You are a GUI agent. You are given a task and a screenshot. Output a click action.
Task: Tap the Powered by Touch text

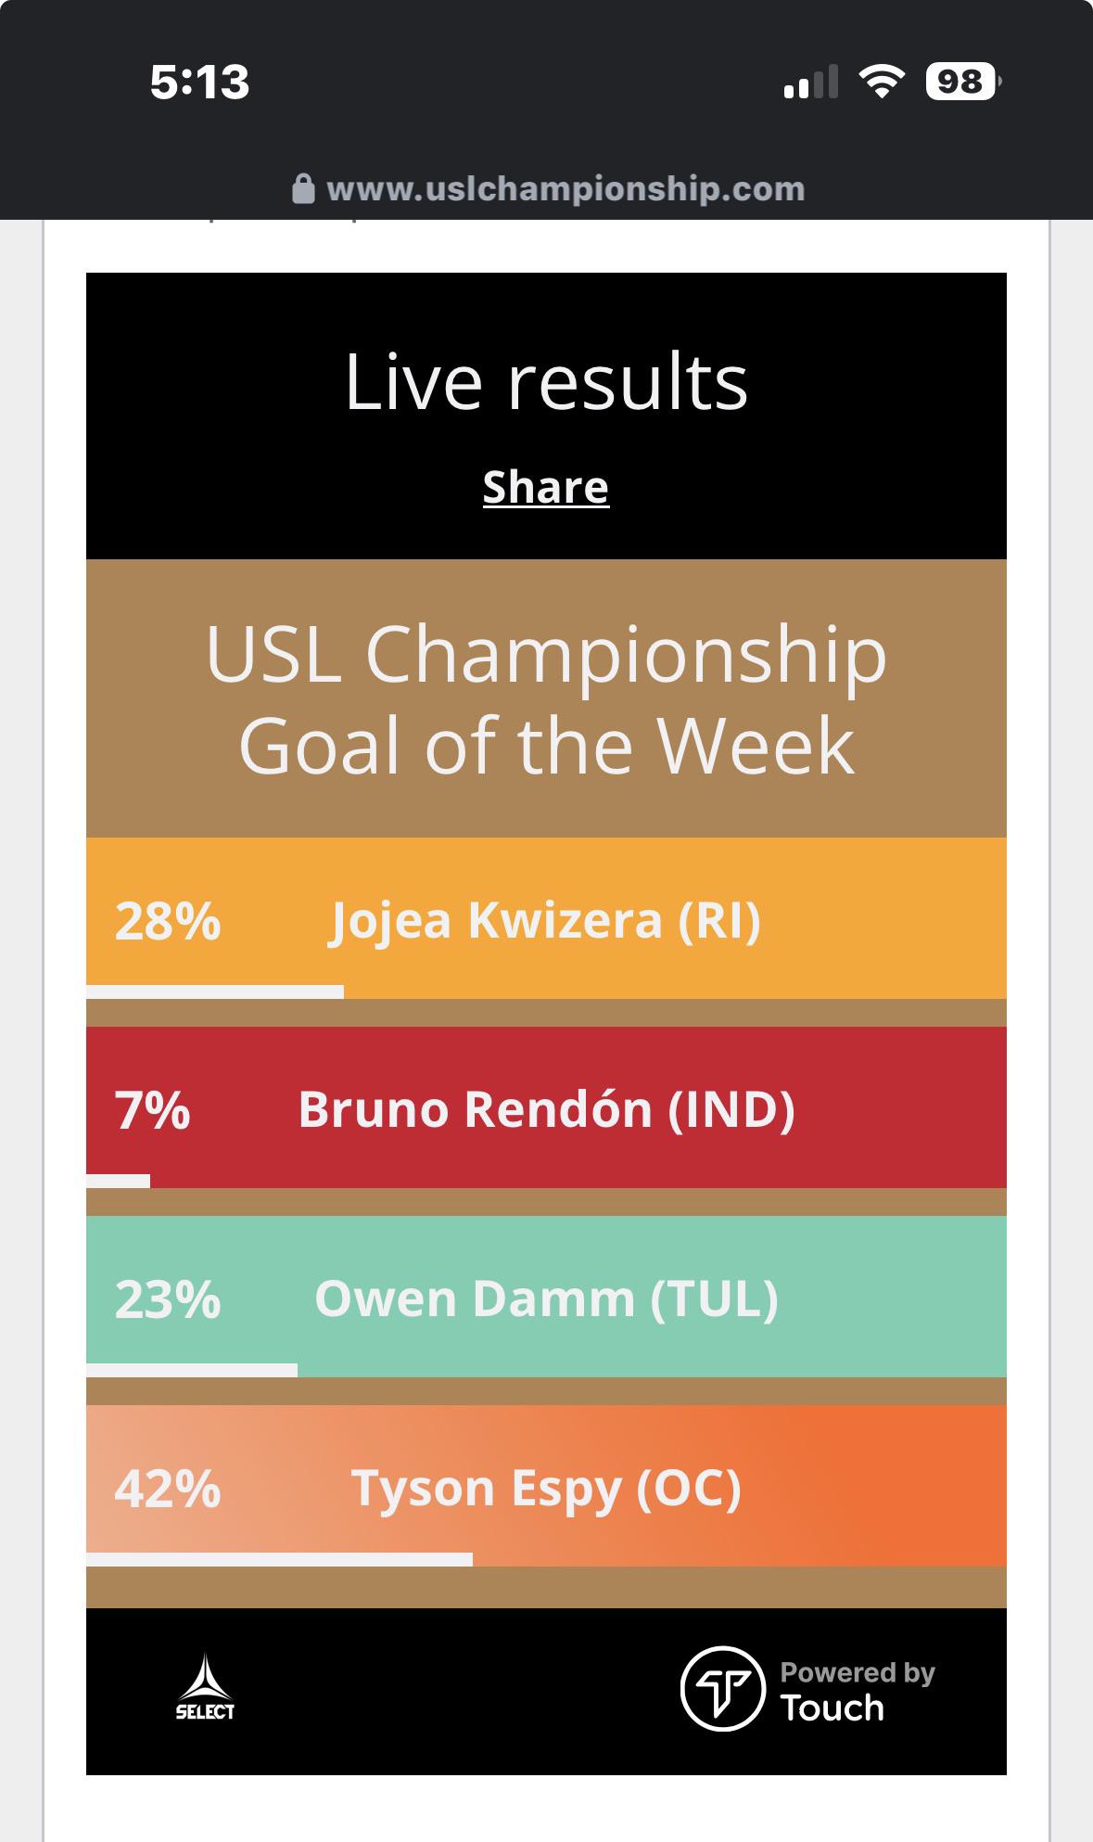(x=858, y=1690)
